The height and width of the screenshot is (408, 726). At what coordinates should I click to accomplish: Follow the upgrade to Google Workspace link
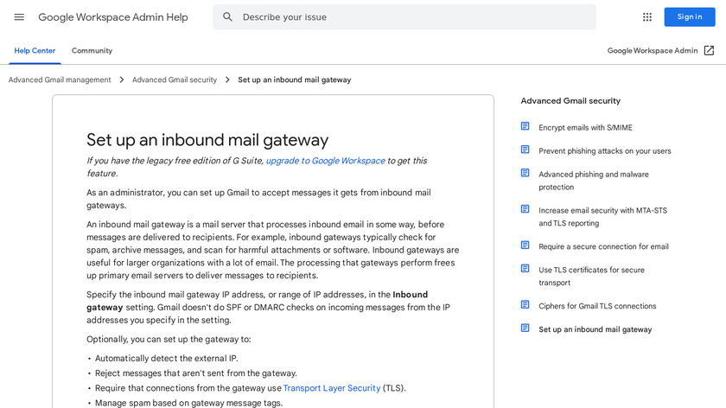325,161
